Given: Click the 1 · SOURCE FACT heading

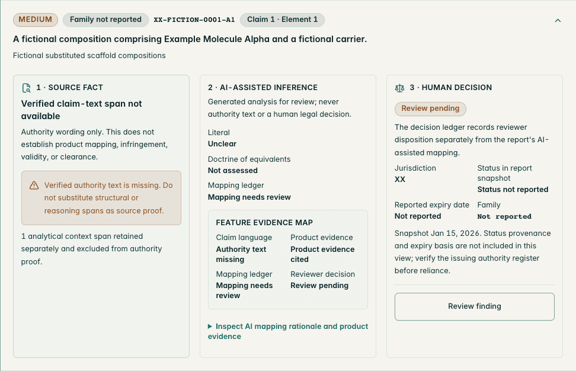Looking at the screenshot, I should pos(69,88).
